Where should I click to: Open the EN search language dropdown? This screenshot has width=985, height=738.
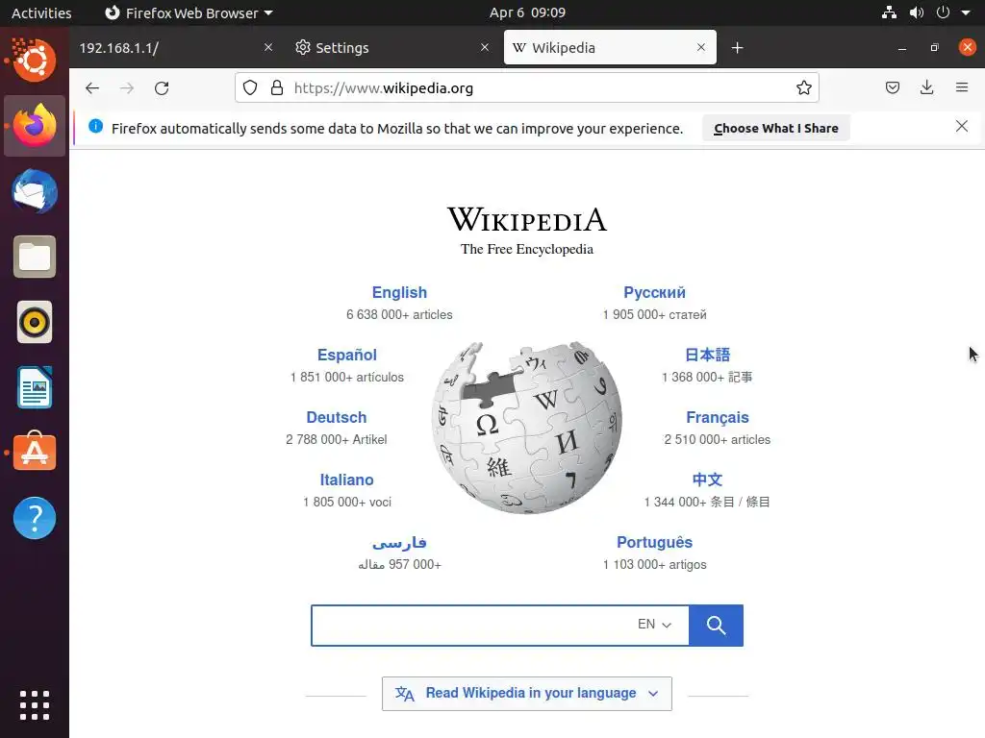654,625
